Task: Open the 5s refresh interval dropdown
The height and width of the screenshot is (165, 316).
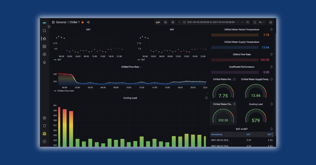Action: (x=261, y=22)
